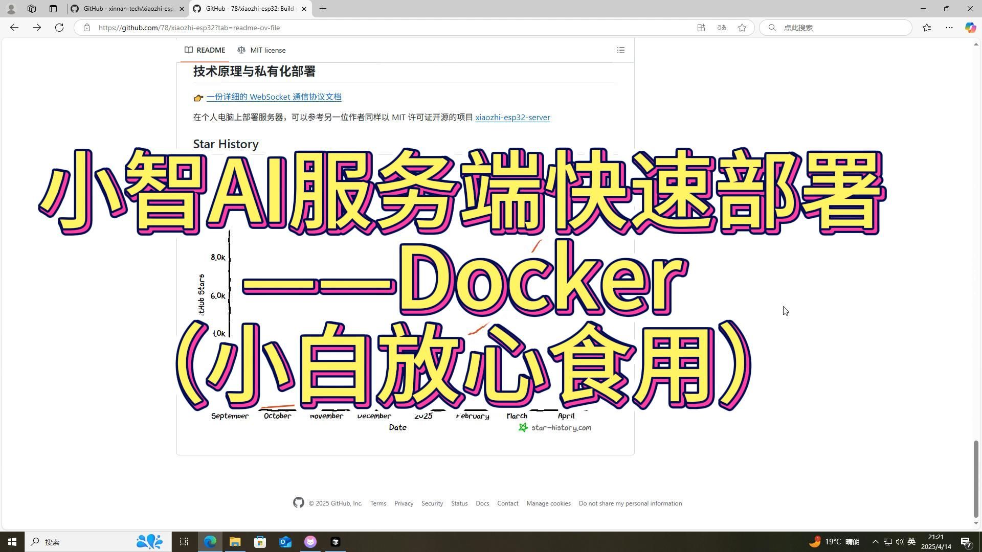Open the favorites list button
Image resolution: width=982 pixels, height=552 pixels.
[927, 28]
